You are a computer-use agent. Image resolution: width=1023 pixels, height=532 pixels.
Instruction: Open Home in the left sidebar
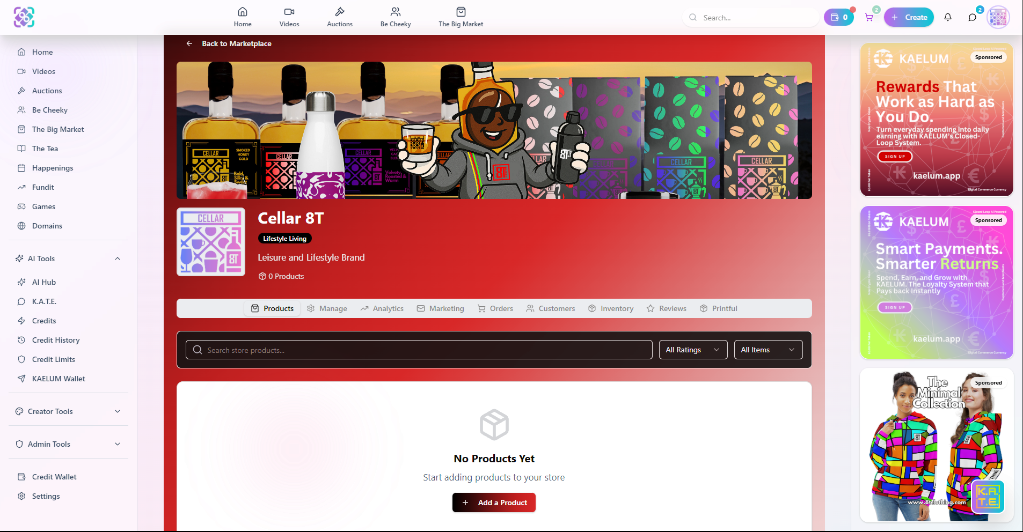68,52
